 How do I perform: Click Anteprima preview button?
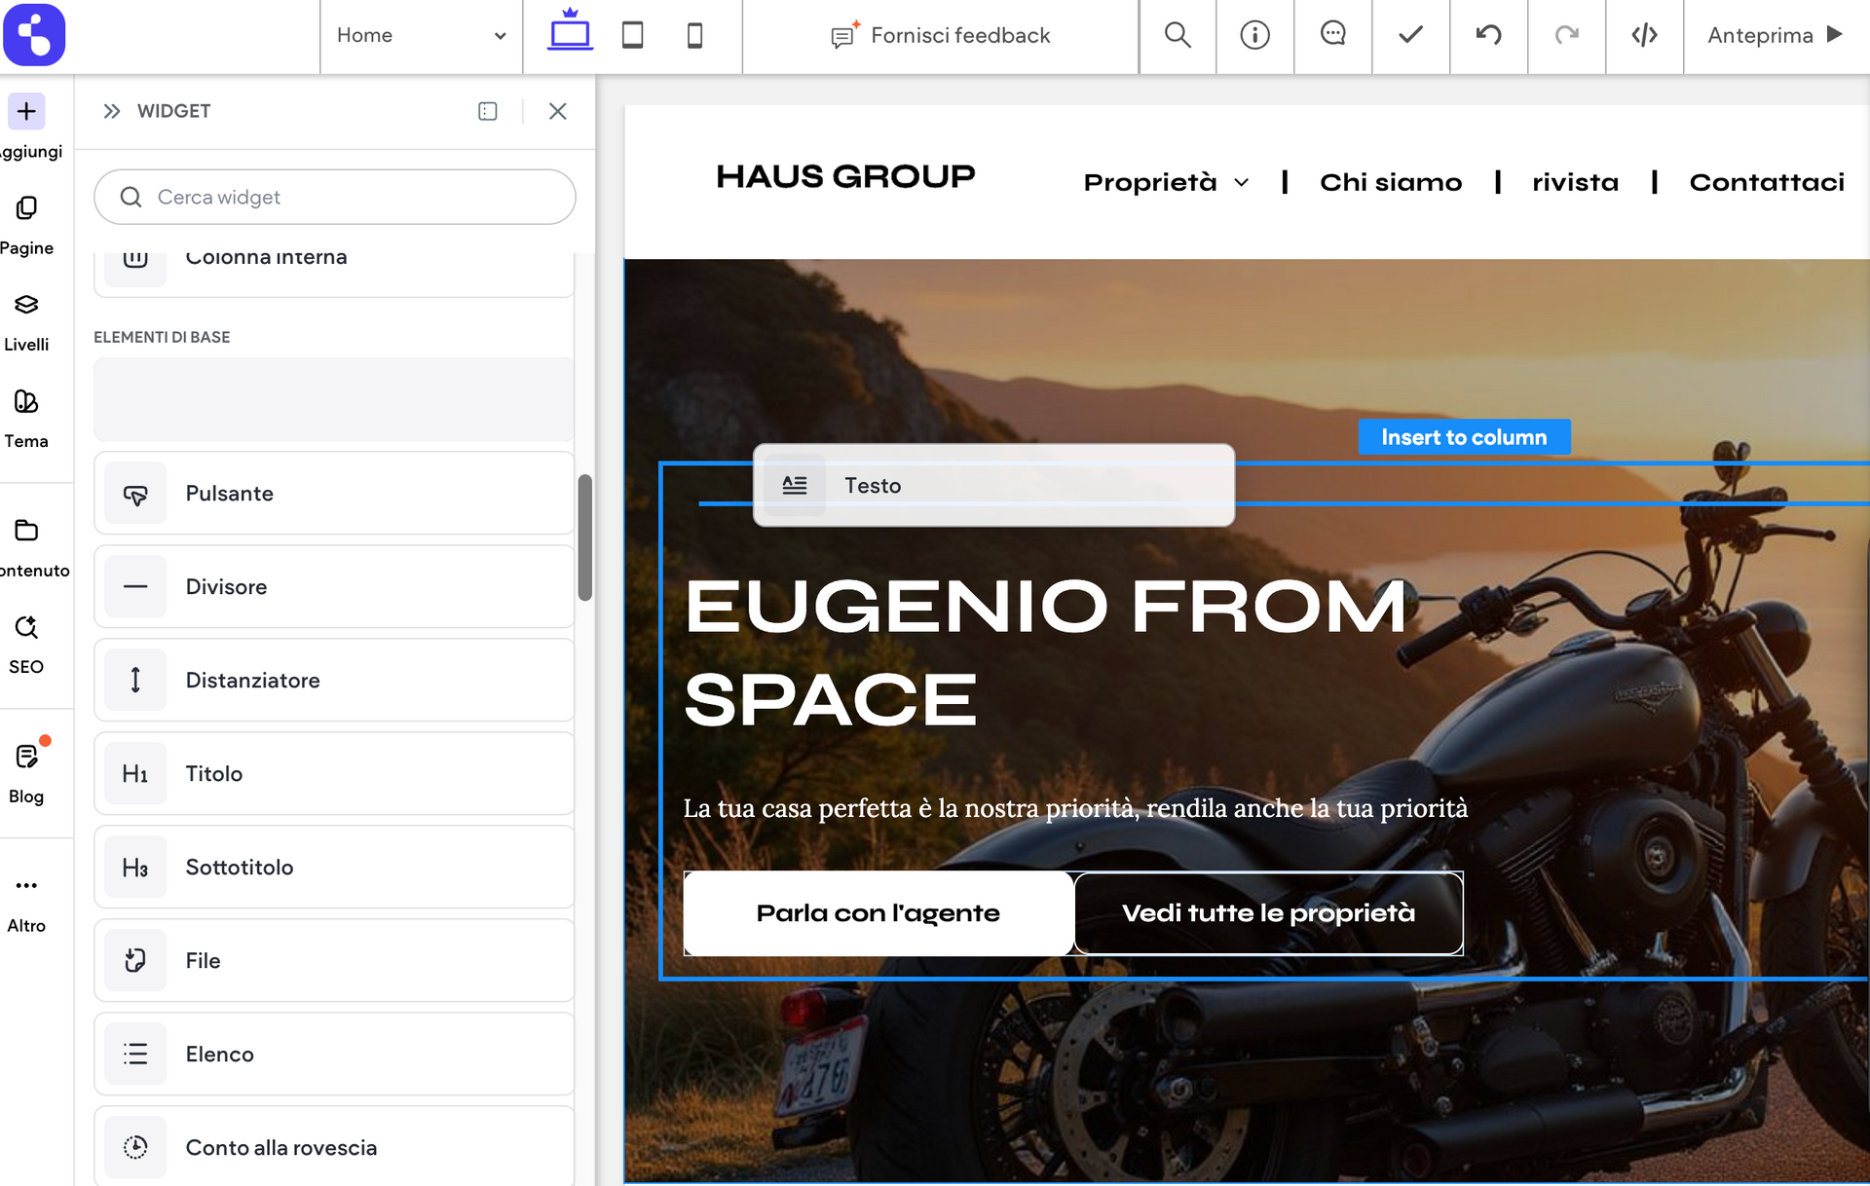tap(1776, 36)
